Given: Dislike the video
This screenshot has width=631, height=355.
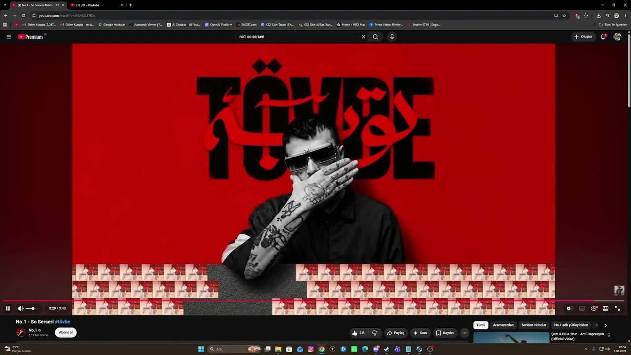Looking at the screenshot, I should click(x=375, y=333).
